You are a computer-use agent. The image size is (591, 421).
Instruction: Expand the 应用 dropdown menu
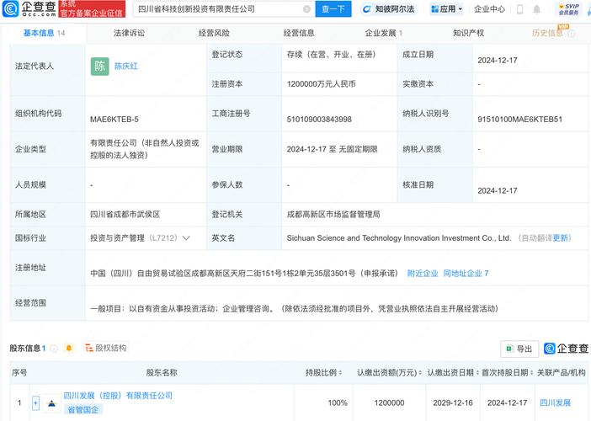[x=447, y=9]
